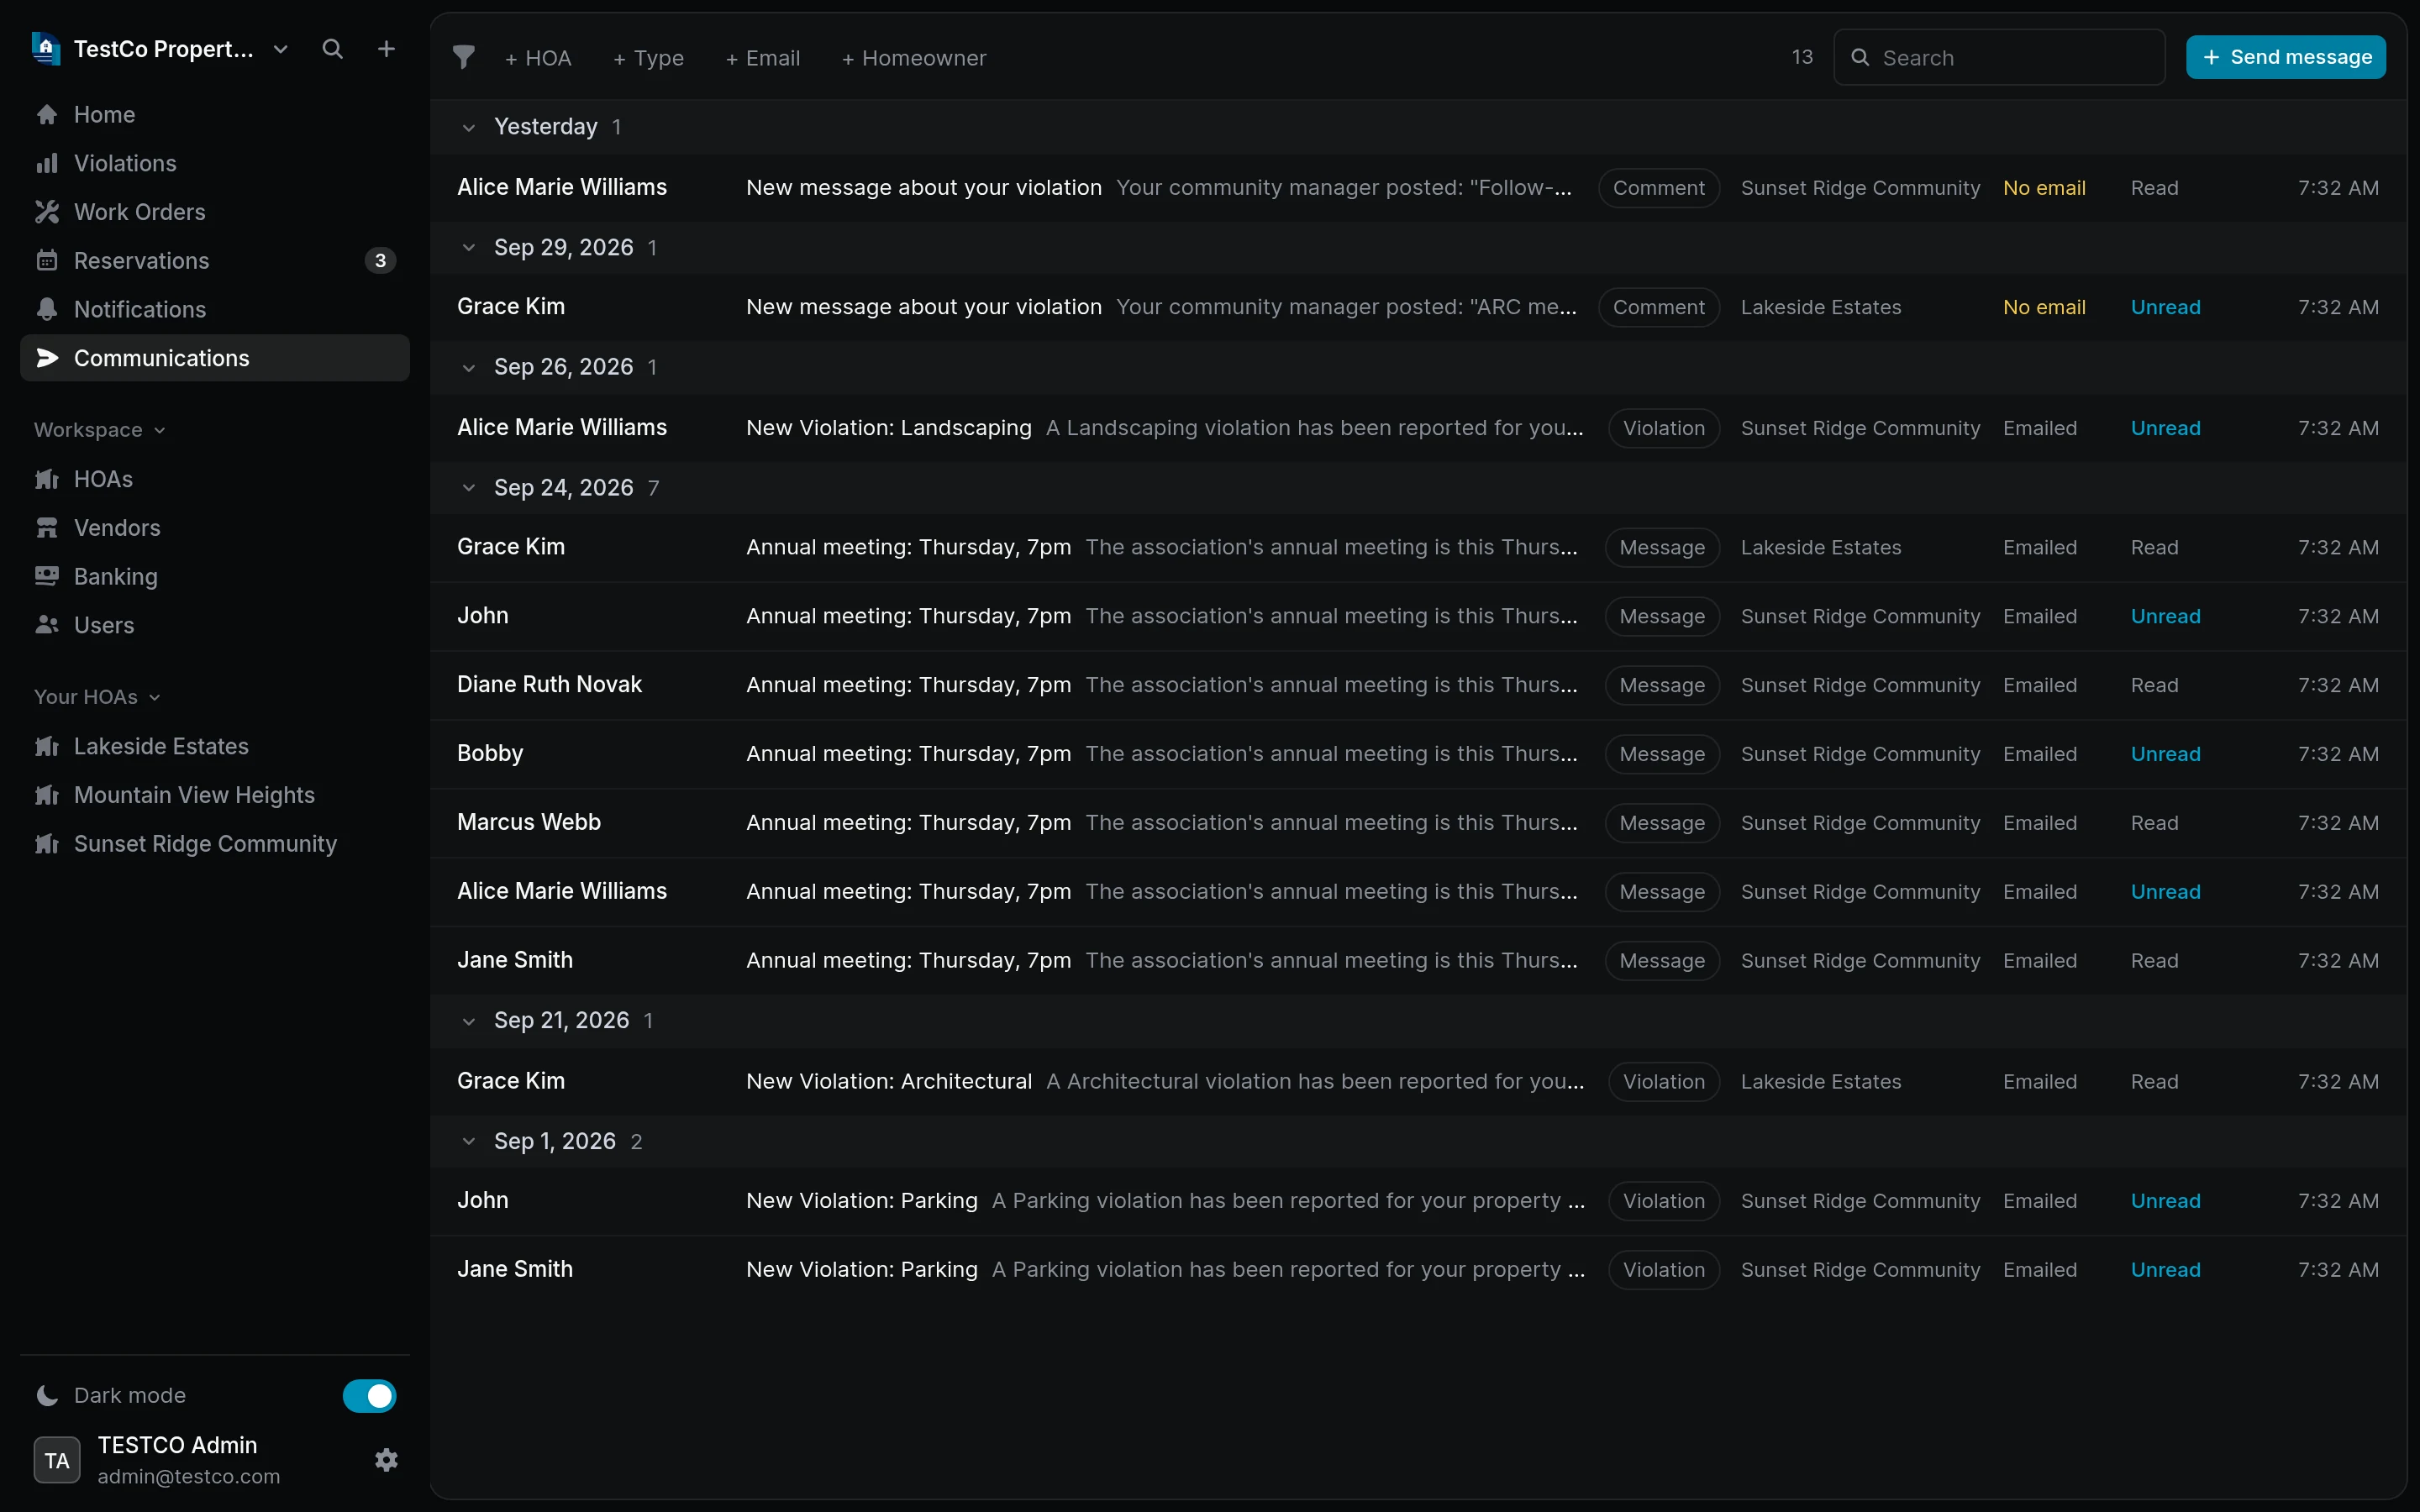2420x1512 pixels.
Task: Click Violation tag on the Landscaping row
Action: [x=1664, y=428]
